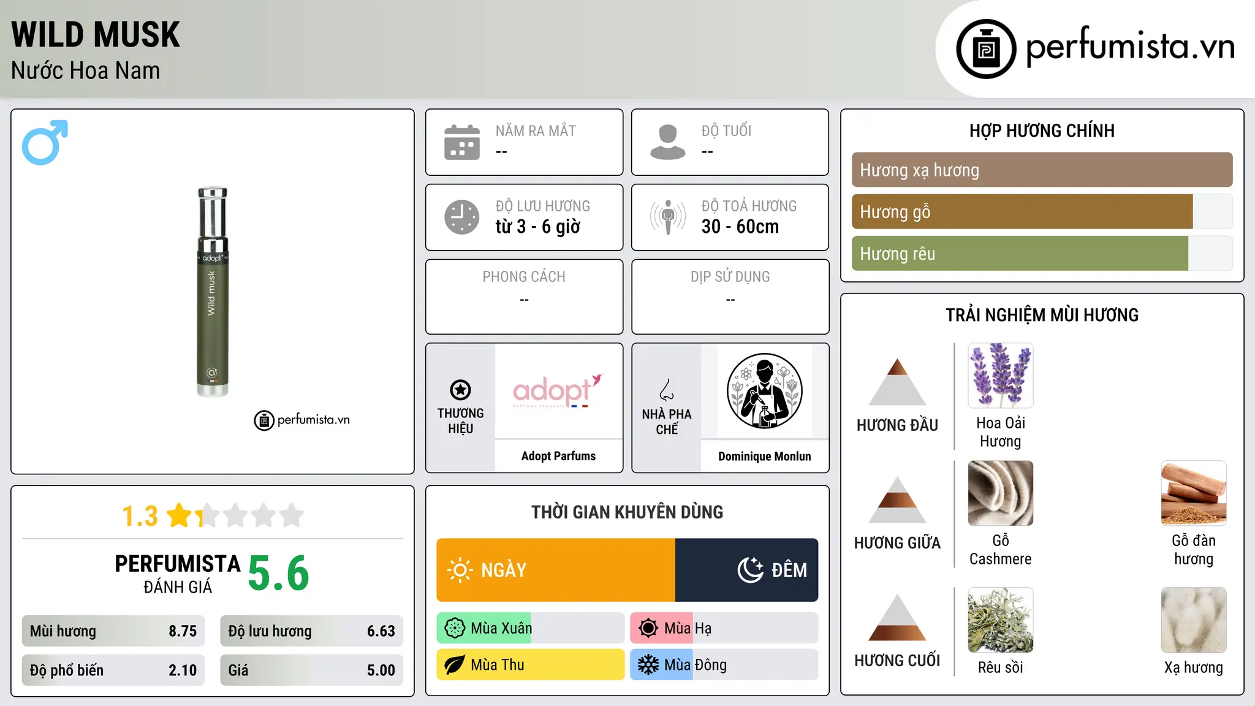Open the Gỗ đàn hương sandalwood image
The height and width of the screenshot is (706, 1255).
pyautogui.click(x=1194, y=493)
